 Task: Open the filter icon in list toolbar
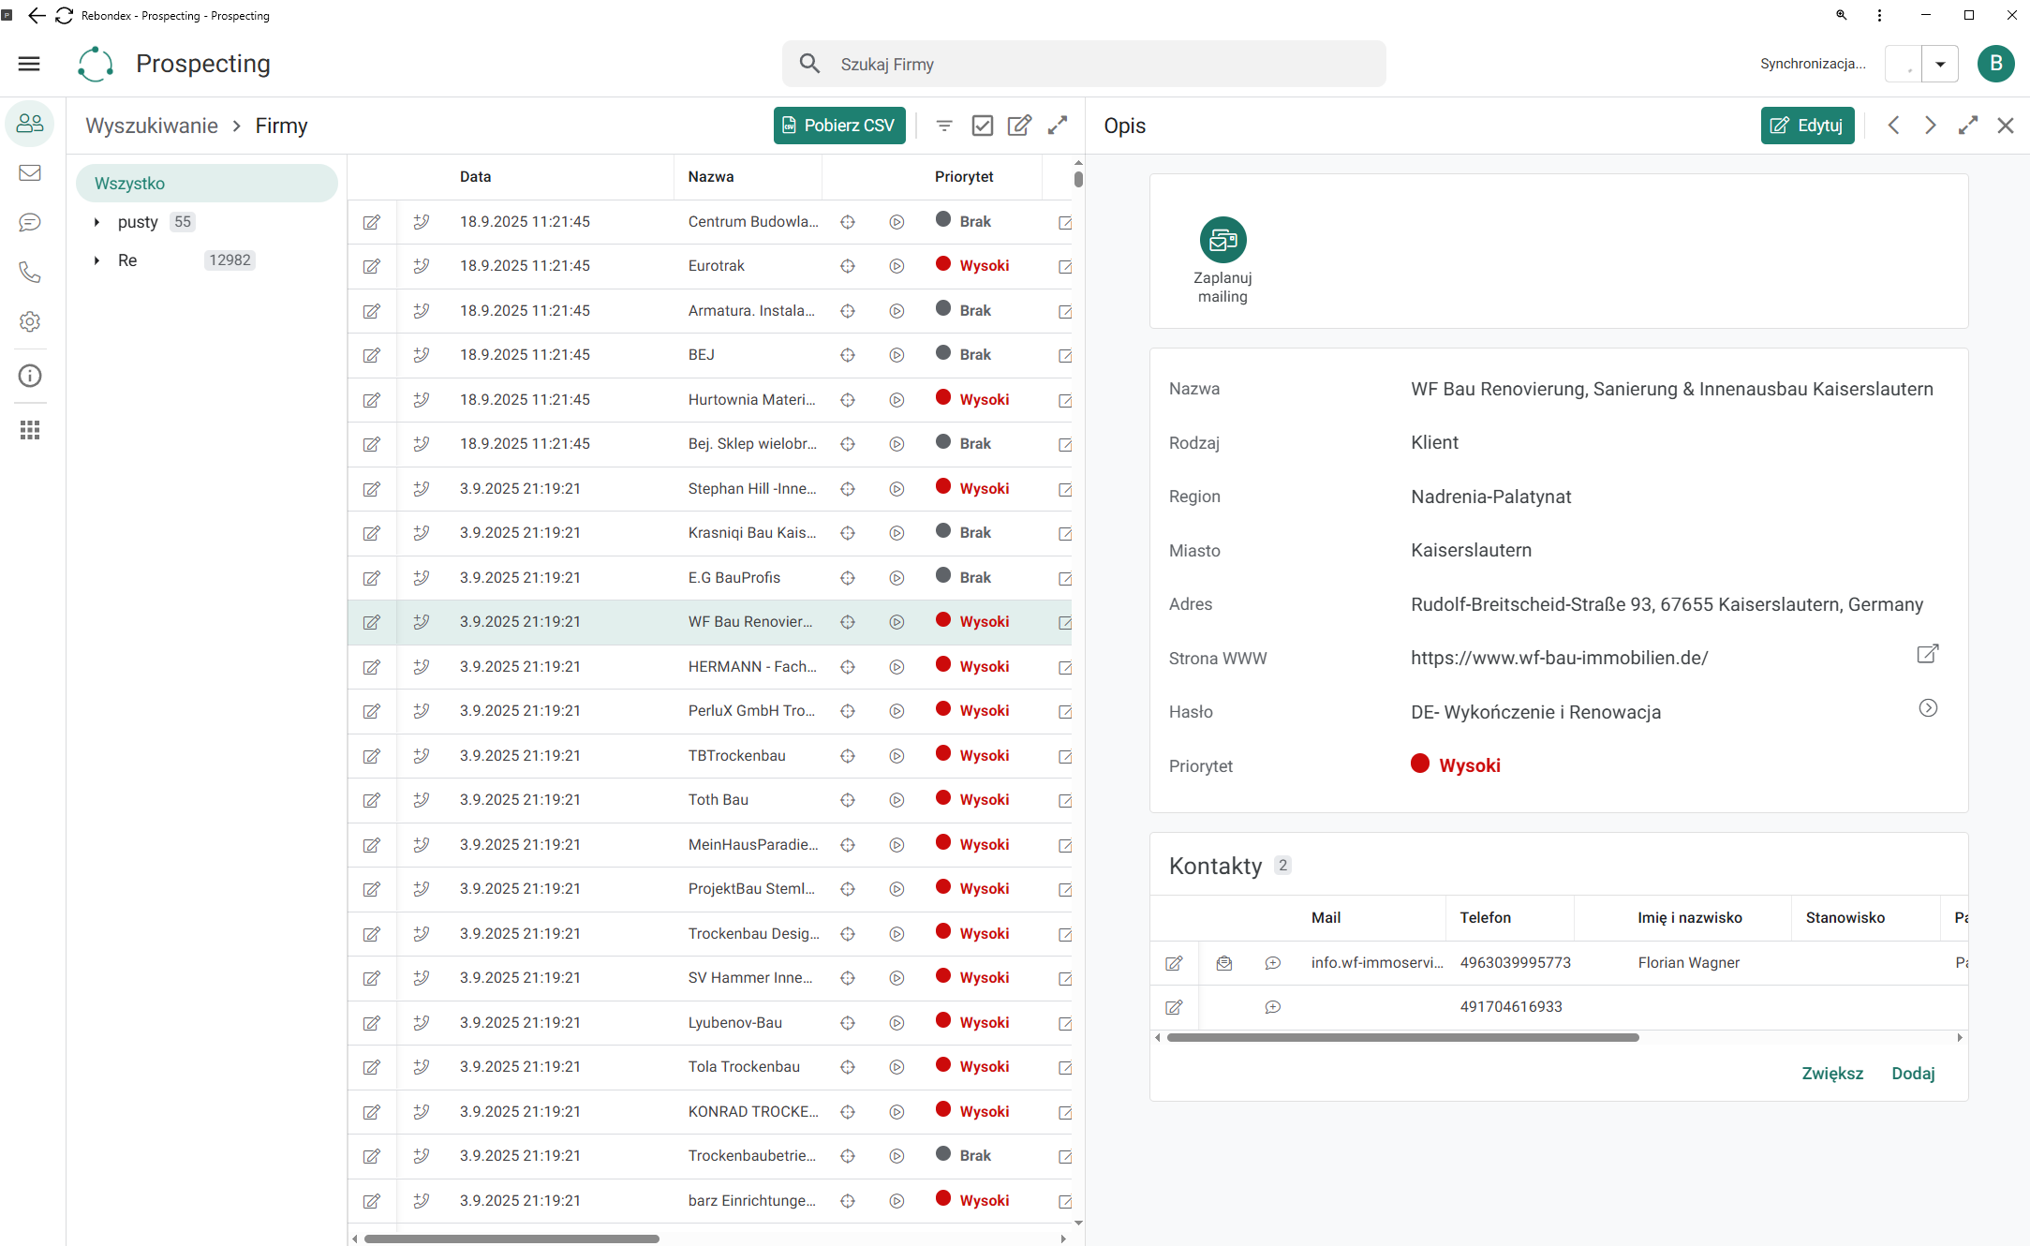[944, 126]
